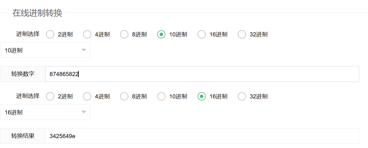This screenshot has width=368, height=148.
Task: Click the 转换结果 field showing 3425649e
Action: 202,136
